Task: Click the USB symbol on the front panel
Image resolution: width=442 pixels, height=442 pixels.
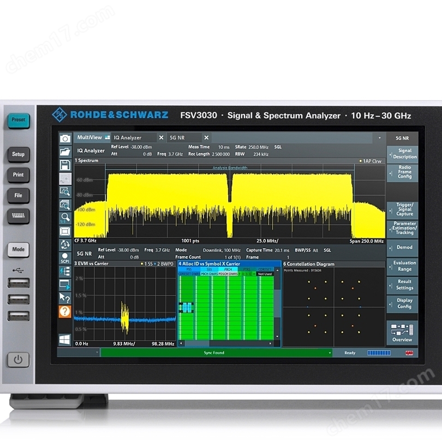Action: [18, 271]
